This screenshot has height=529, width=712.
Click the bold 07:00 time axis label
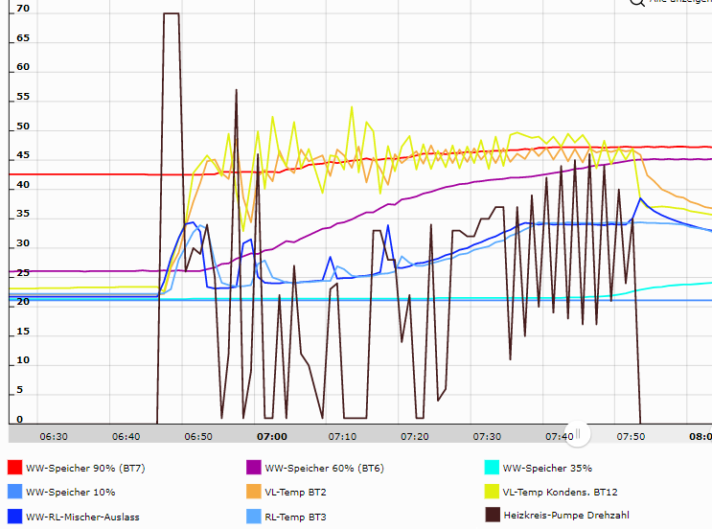pyautogui.click(x=272, y=437)
